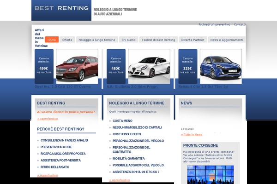Click Al vostro fianco in prima persona!
The height and width of the screenshot is (184, 277).
[66, 112]
